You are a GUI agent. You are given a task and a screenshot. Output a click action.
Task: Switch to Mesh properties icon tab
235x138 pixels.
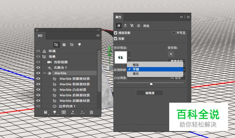pos(119,26)
